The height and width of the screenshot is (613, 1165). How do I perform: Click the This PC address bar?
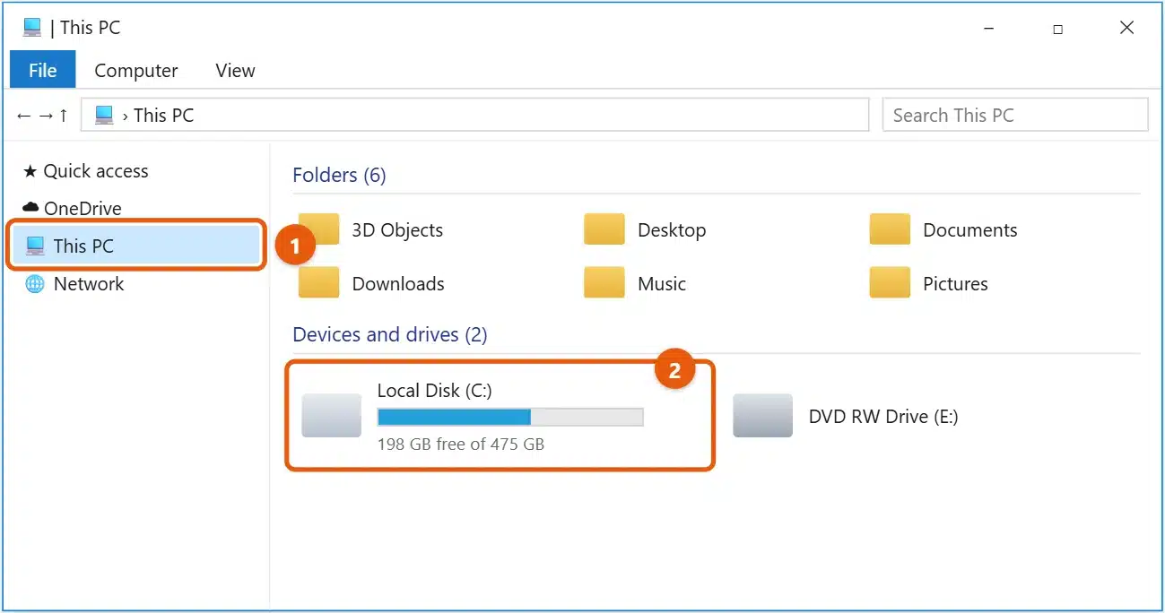[x=474, y=115]
